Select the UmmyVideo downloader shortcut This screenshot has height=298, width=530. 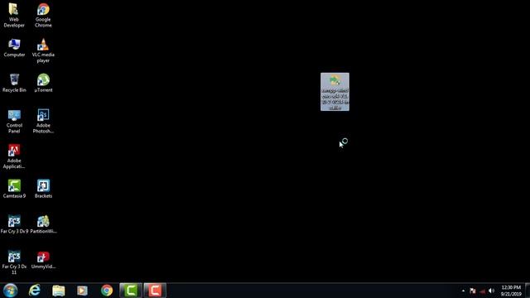pos(43,259)
